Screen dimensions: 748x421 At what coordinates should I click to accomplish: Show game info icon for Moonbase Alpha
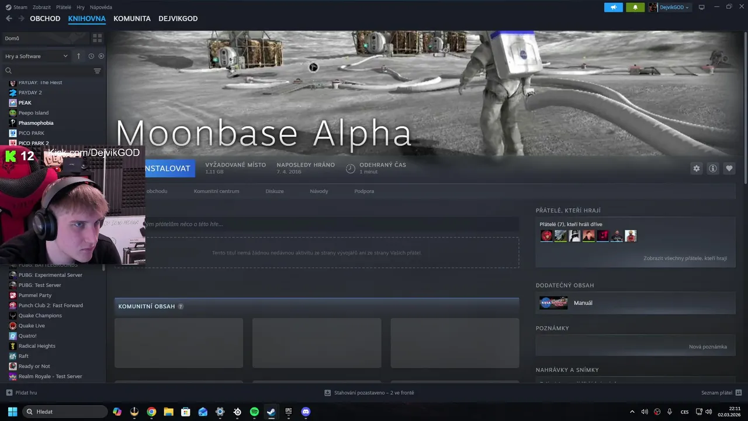[x=713, y=168]
